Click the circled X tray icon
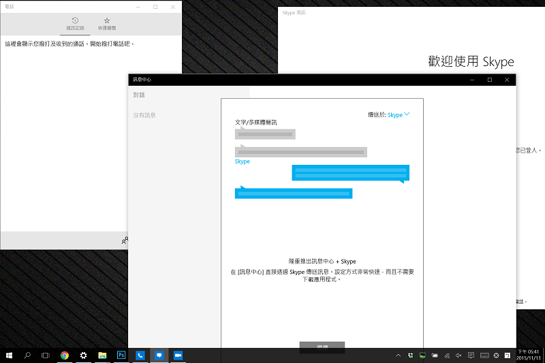This screenshot has width=545, height=363. tap(497, 356)
